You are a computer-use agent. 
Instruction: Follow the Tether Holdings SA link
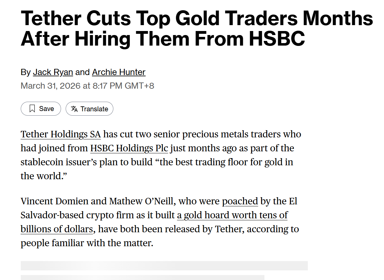coord(61,134)
